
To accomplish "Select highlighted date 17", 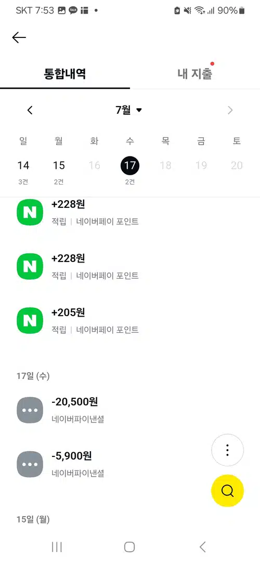I will coord(129,165).
